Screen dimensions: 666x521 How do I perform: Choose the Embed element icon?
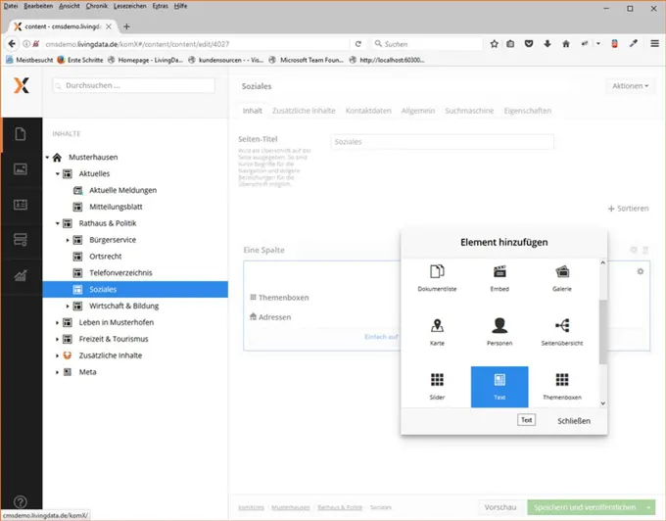[x=499, y=273]
